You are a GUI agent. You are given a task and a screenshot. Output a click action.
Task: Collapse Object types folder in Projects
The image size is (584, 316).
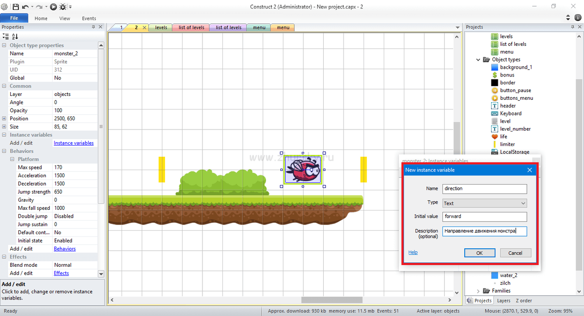(x=478, y=59)
